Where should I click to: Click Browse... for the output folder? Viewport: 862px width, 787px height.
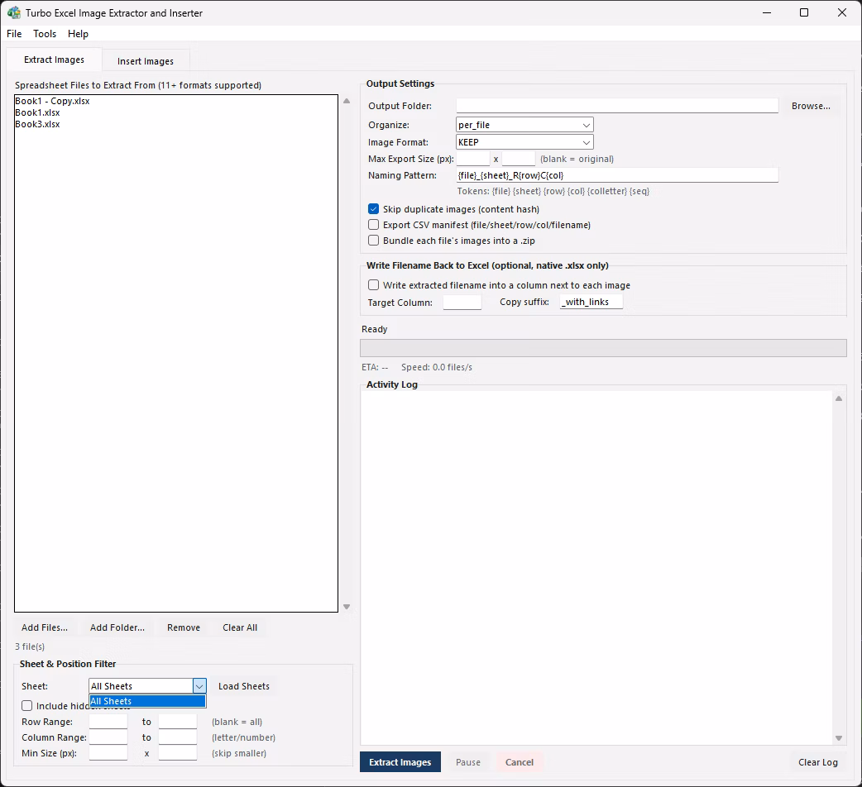pos(811,106)
